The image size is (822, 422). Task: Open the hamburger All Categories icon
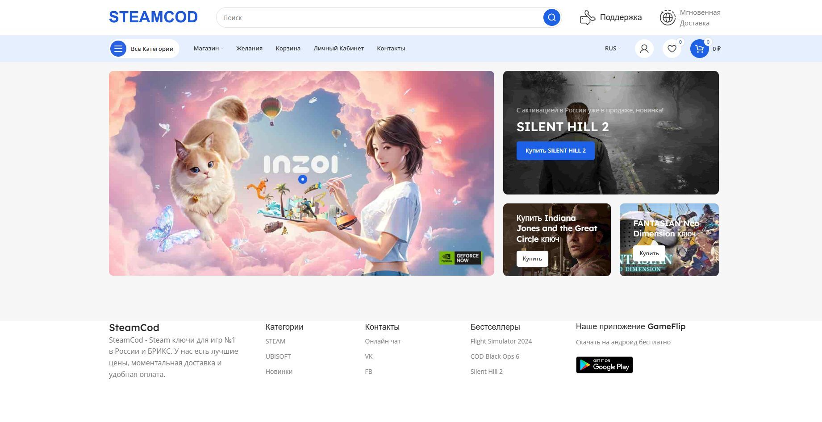(x=118, y=49)
